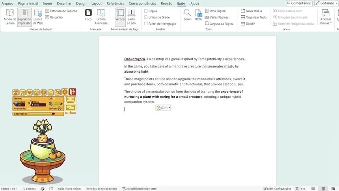Open the Arquivo menu

(7, 4)
